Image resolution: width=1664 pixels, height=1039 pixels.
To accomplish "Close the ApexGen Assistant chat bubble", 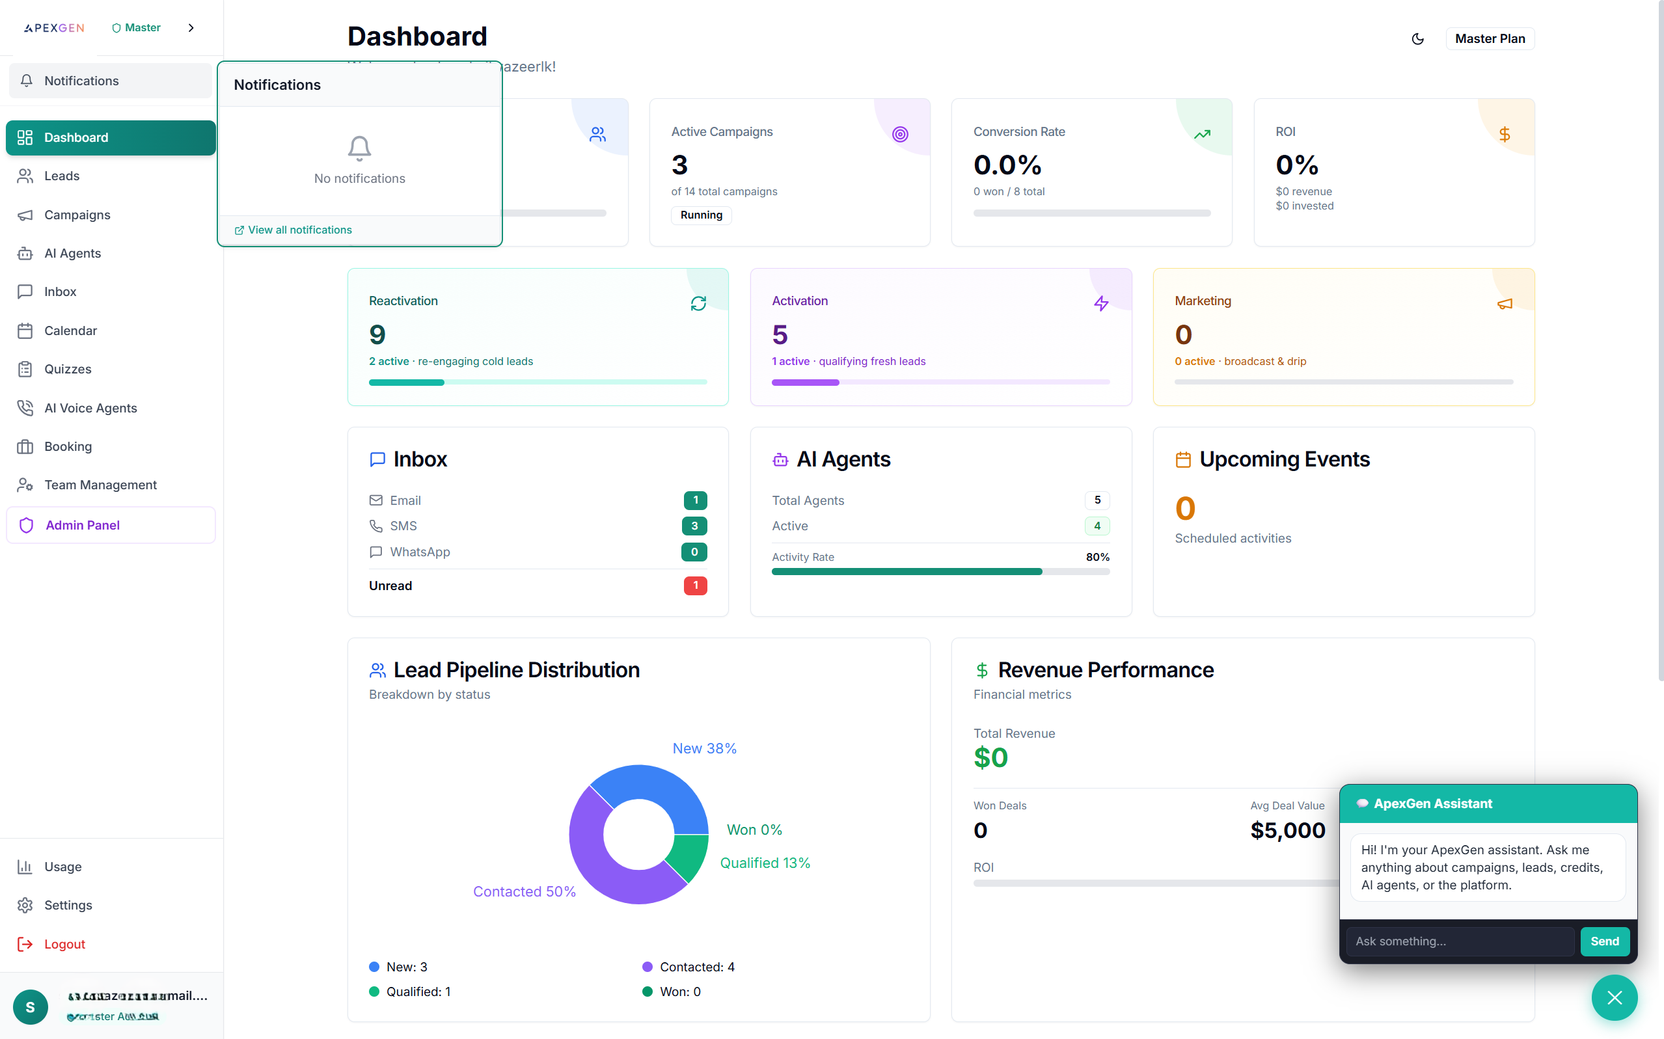I will tap(1614, 997).
